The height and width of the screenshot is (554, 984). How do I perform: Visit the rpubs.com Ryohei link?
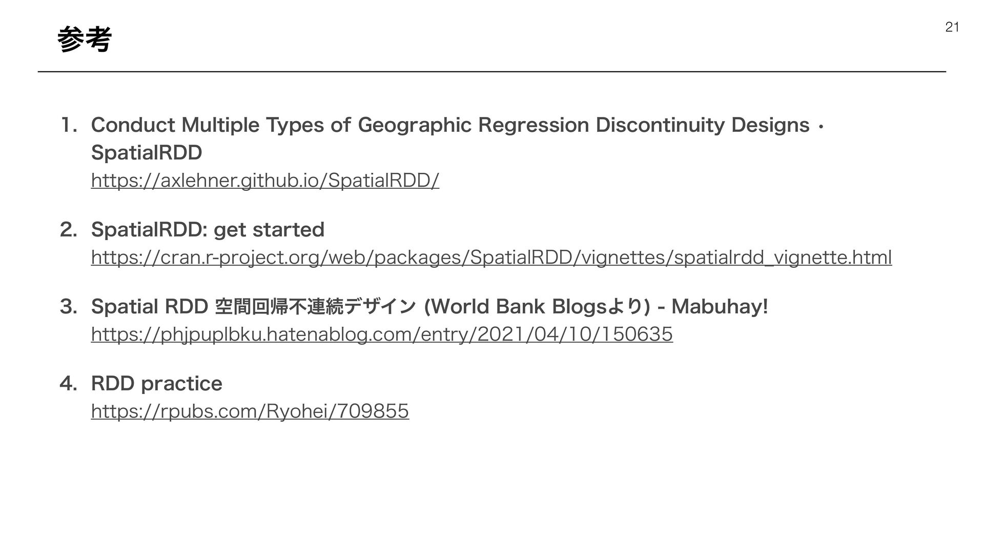pos(250,411)
